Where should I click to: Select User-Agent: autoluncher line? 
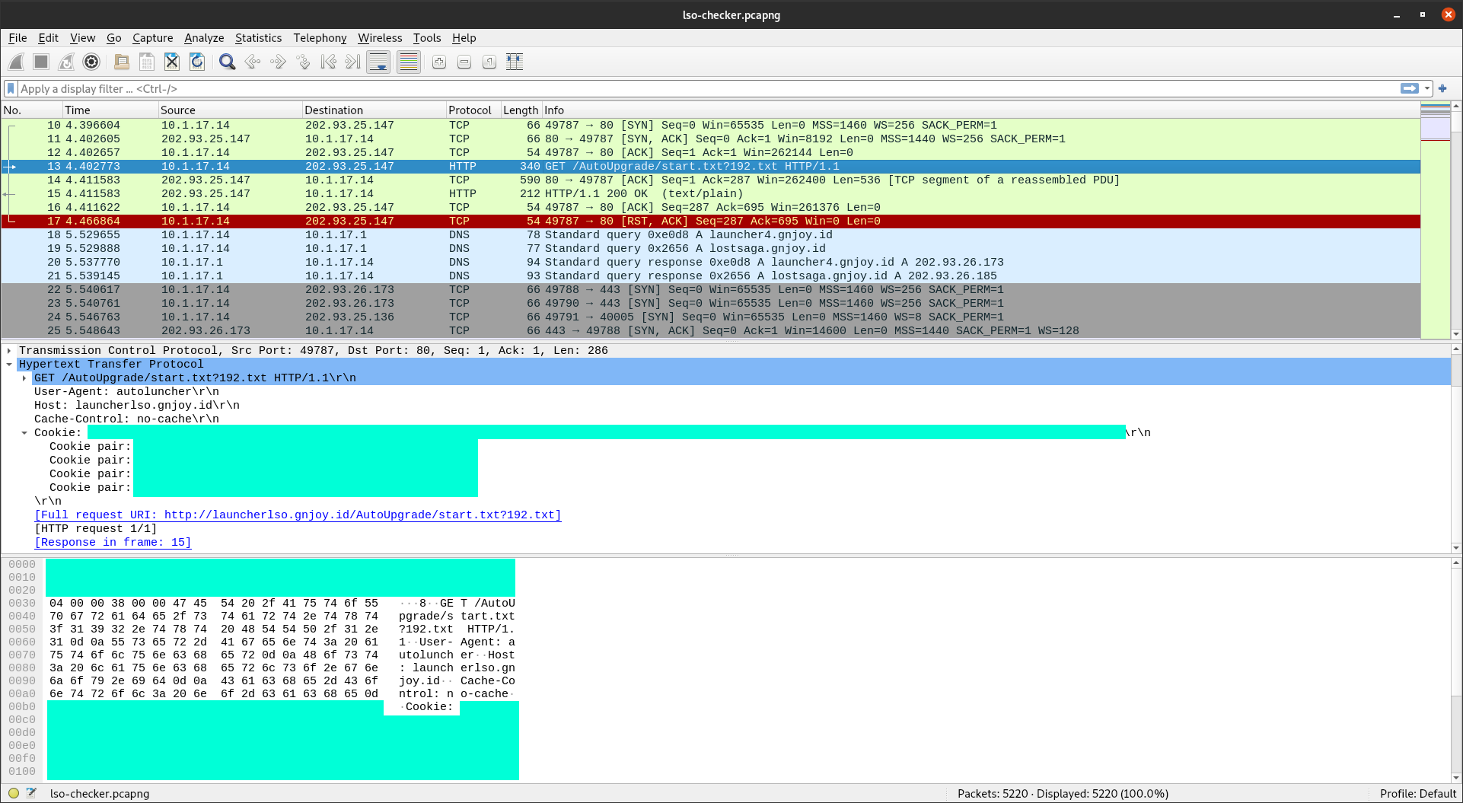point(126,392)
